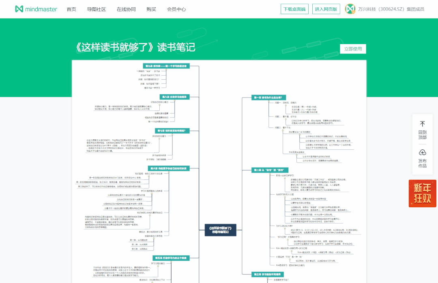Open the 新年狂欢 promotion banner

click(422, 193)
